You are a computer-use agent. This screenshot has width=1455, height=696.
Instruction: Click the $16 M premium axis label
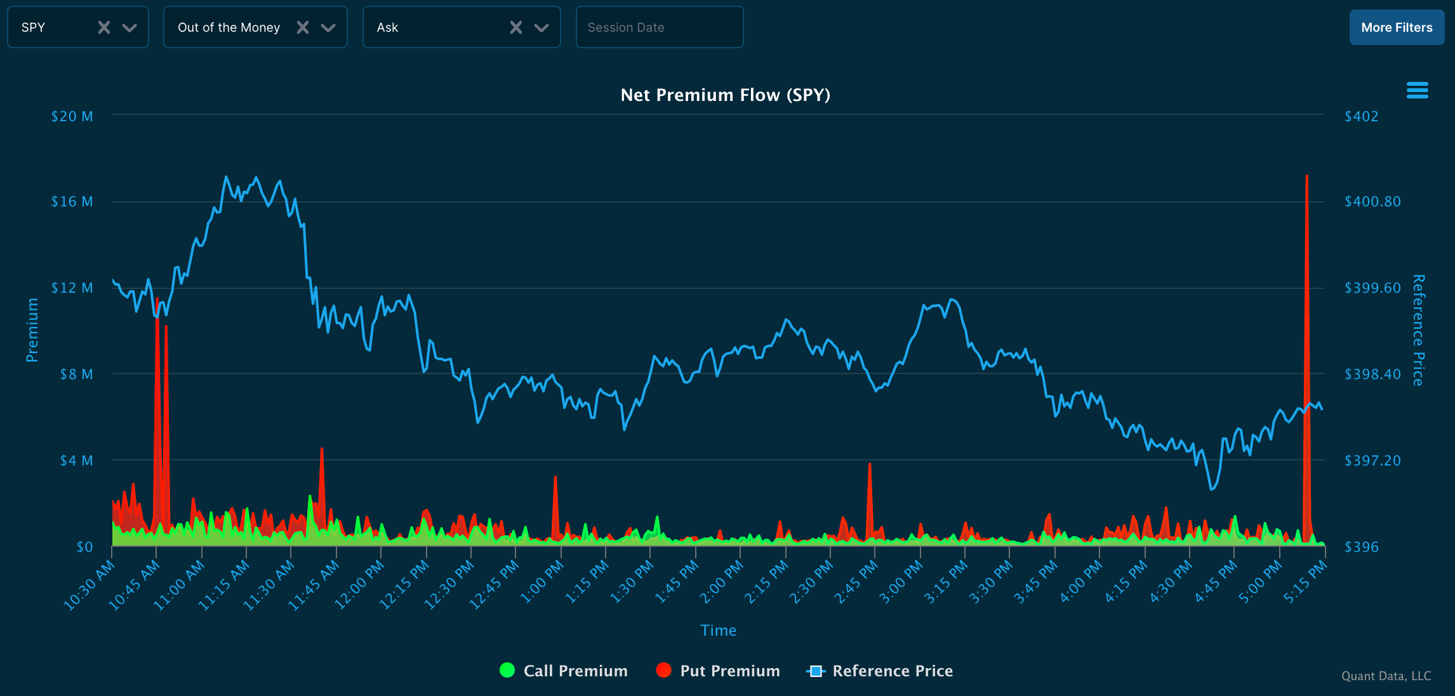coord(72,201)
